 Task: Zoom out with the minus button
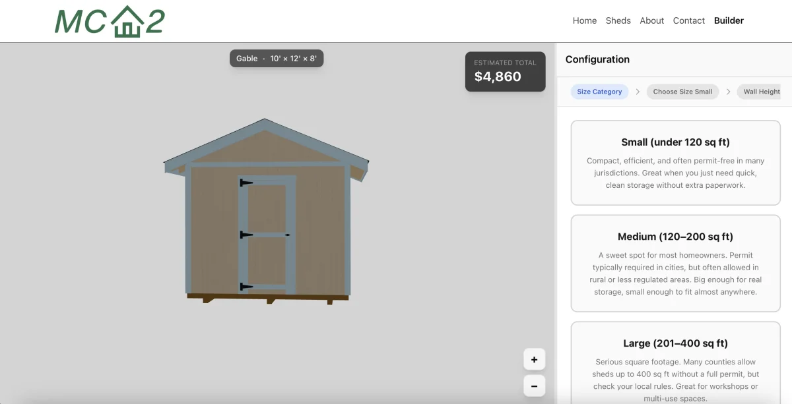point(534,386)
